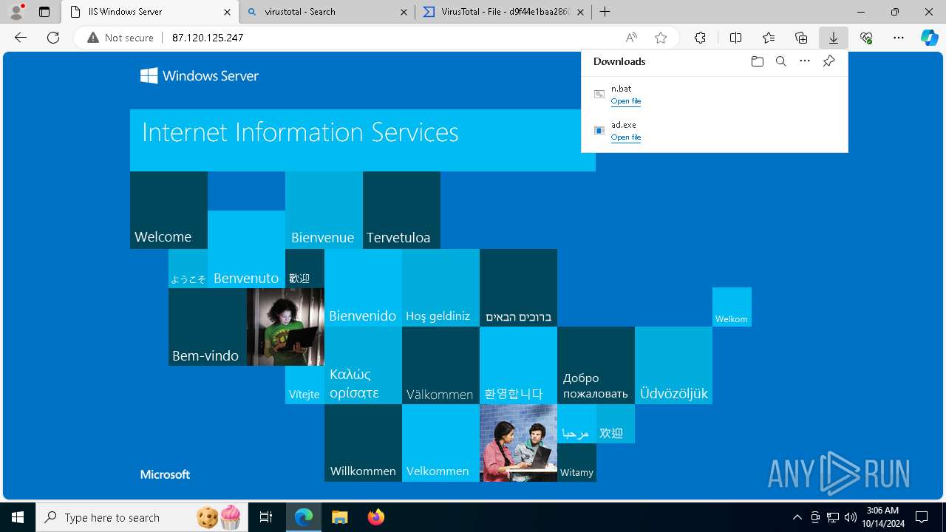Open a new browser tab

click(x=605, y=12)
